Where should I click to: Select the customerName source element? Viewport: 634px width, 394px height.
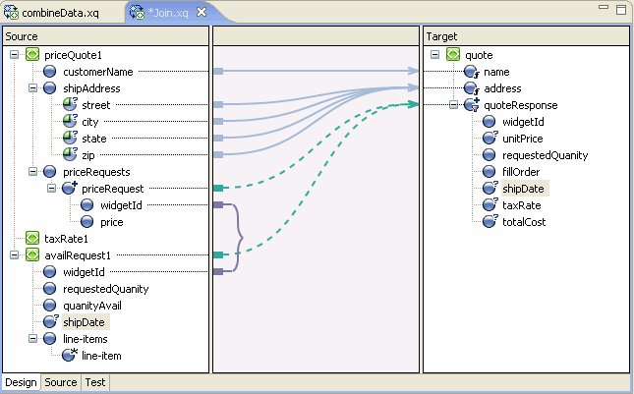[98, 72]
